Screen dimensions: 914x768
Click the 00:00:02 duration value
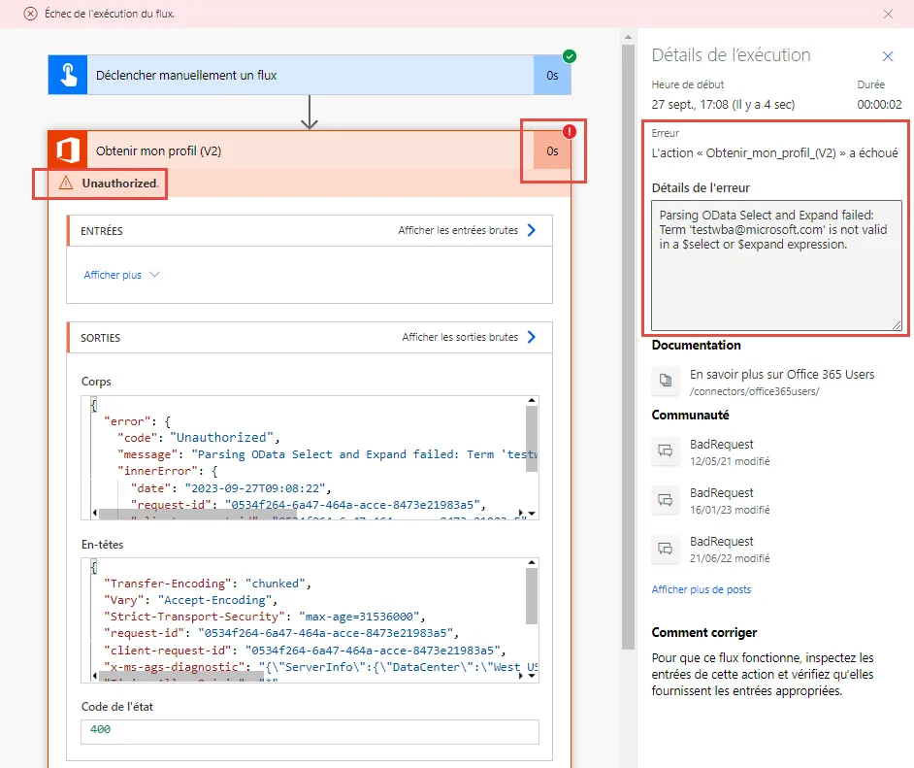(x=879, y=105)
